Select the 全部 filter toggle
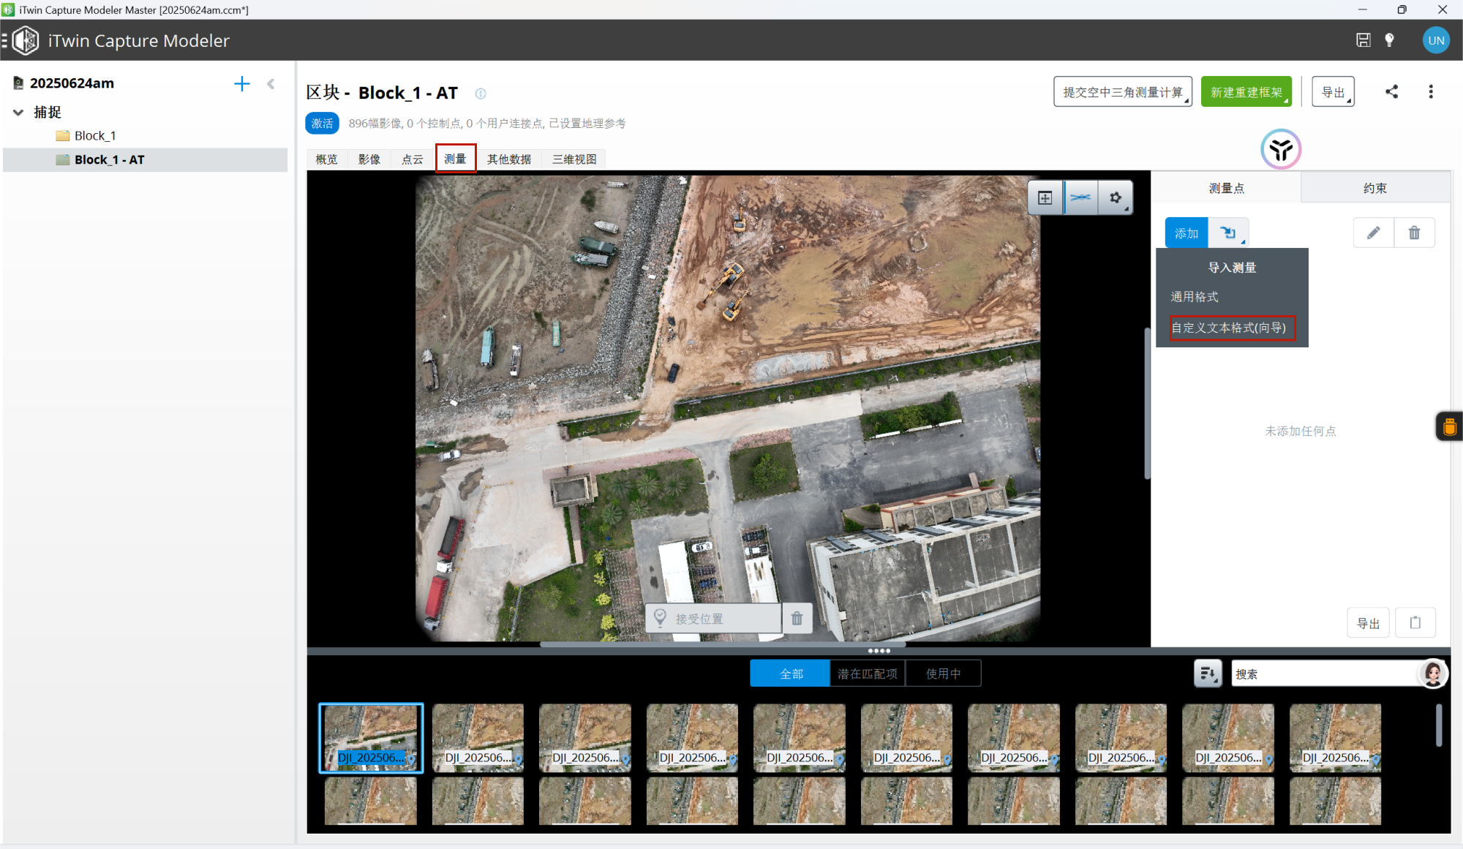This screenshot has height=849, width=1463. pyautogui.click(x=791, y=673)
